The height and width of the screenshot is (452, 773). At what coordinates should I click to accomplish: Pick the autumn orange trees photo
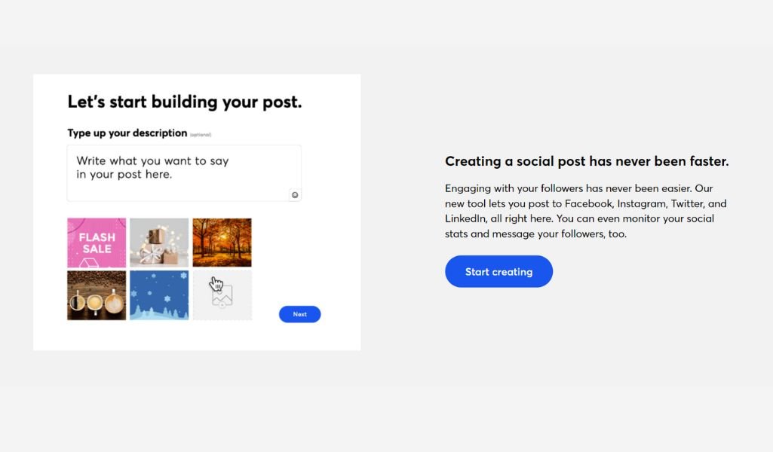(x=222, y=243)
